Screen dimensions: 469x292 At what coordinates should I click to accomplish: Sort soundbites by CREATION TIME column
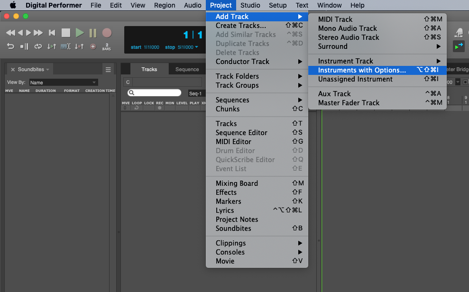pyautogui.click(x=100, y=91)
